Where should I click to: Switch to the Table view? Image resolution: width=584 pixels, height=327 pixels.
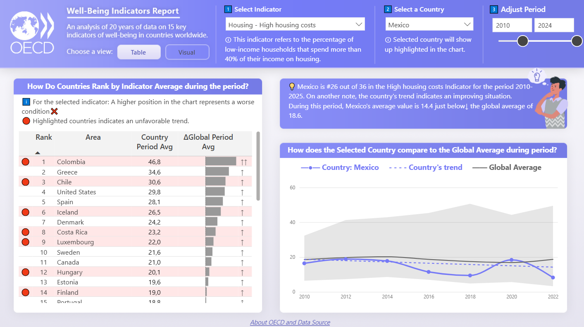coord(138,52)
